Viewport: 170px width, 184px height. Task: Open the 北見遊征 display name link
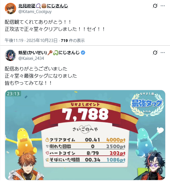pos(27,6)
